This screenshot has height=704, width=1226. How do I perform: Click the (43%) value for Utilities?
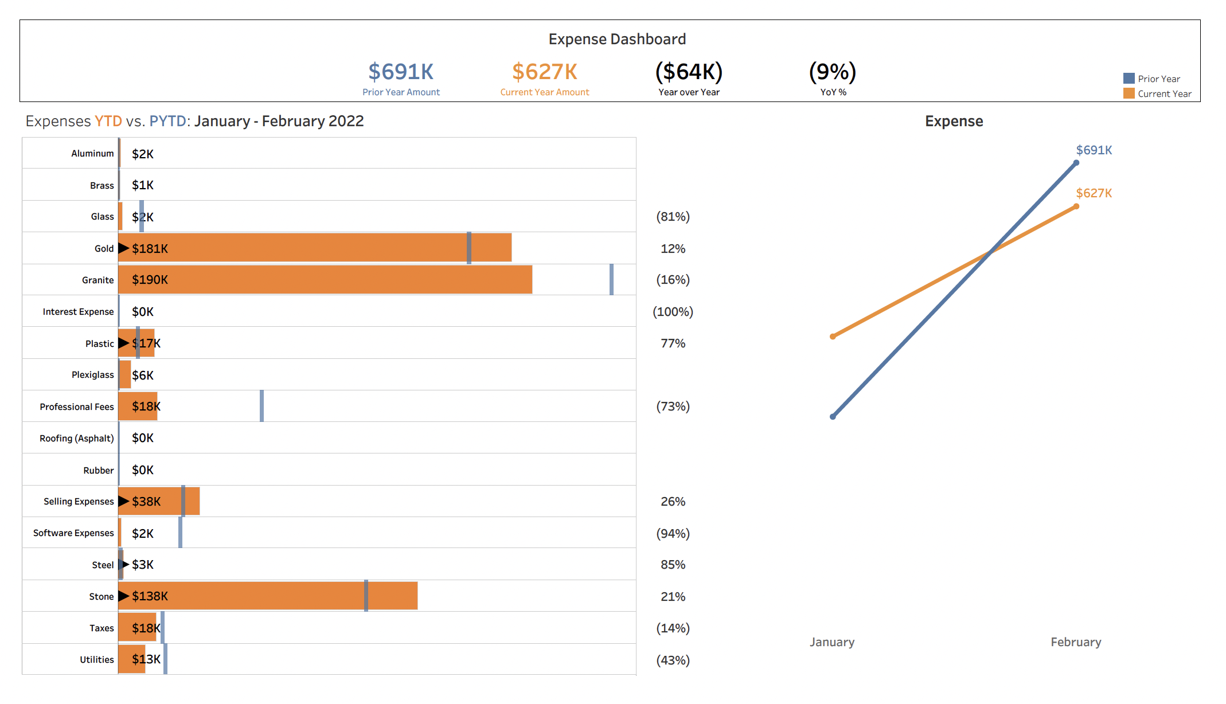[673, 660]
